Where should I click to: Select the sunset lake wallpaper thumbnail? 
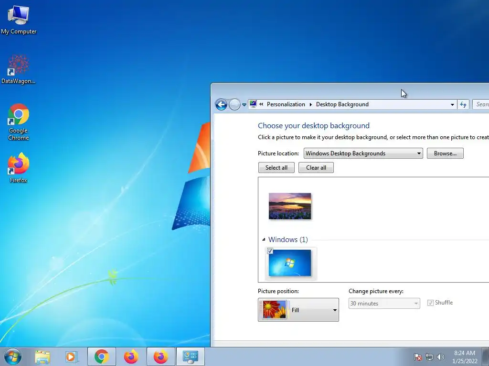(x=290, y=206)
